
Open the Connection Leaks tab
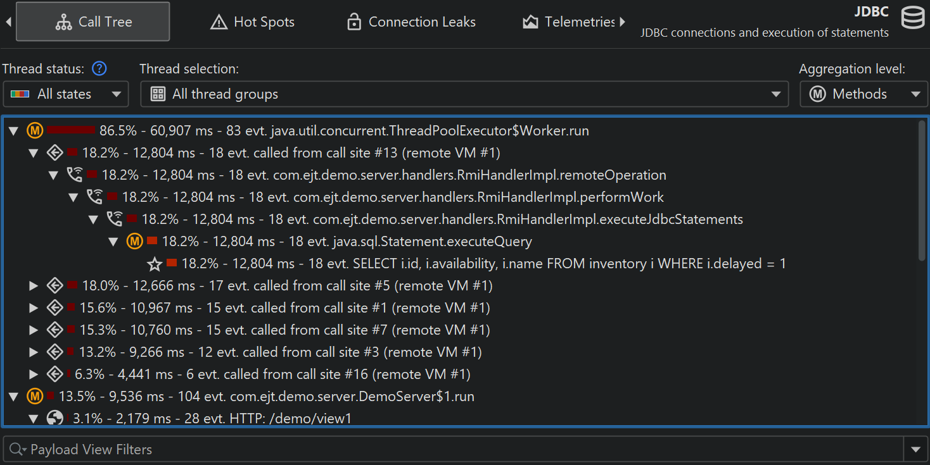pos(411,22)
